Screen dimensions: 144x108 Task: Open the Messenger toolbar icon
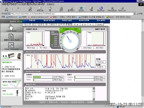click(112, 9)
